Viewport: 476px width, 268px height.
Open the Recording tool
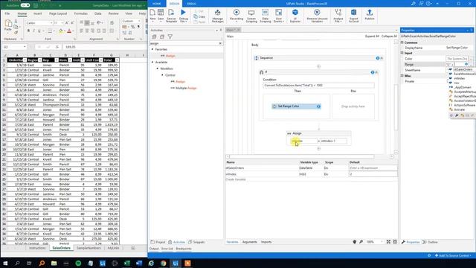click(x=237, y=15)
